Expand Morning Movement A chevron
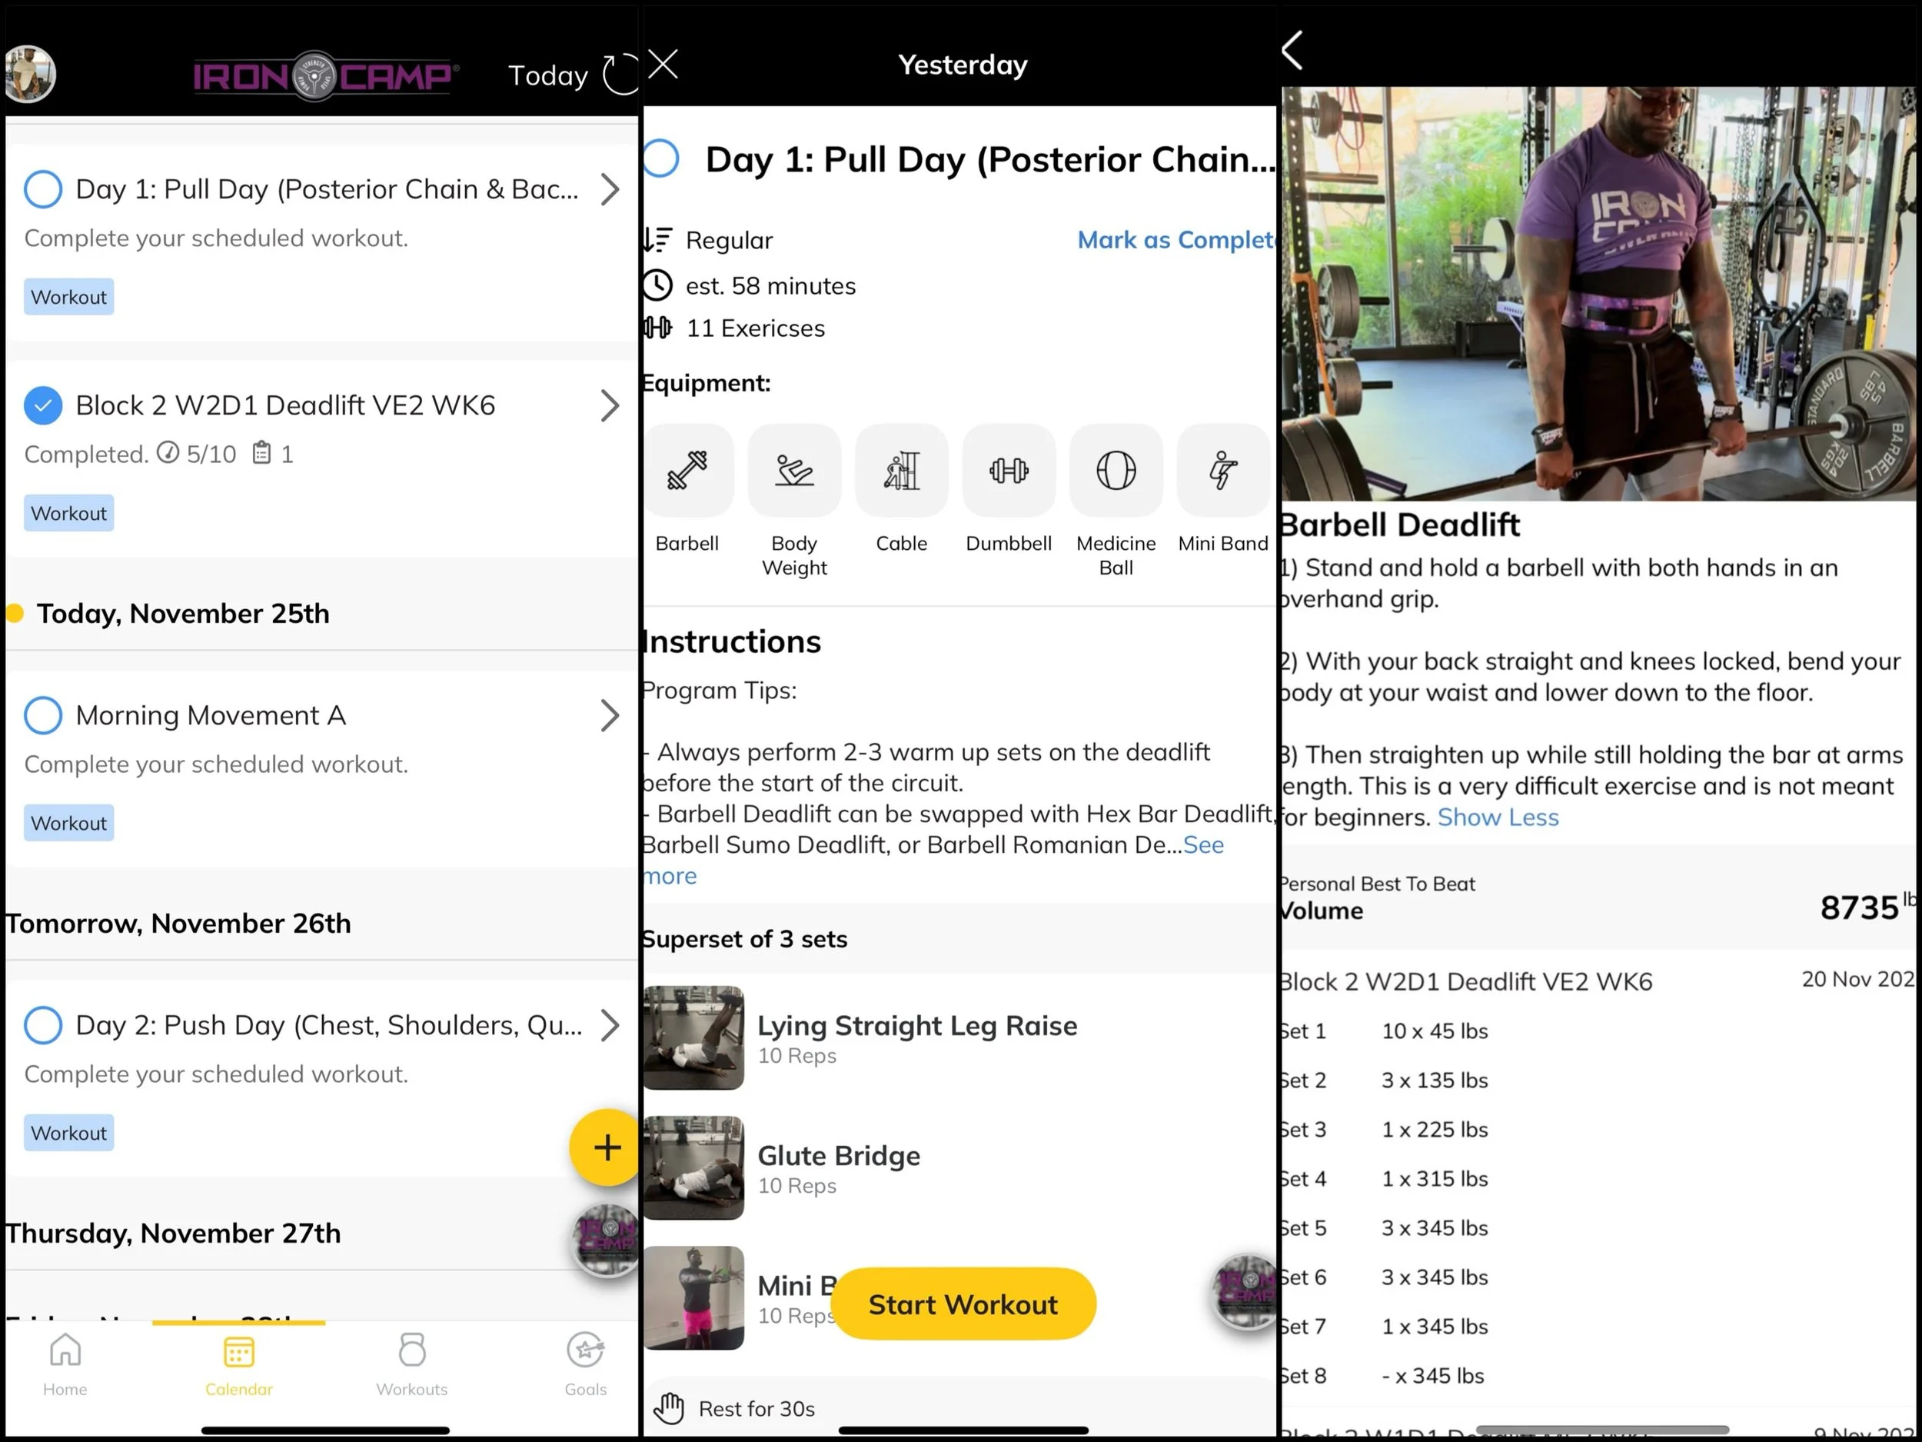 (x=610, y=715)
